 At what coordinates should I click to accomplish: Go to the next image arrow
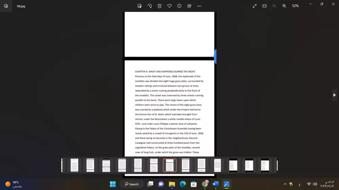pyautogui.click(x=334, y=95)
